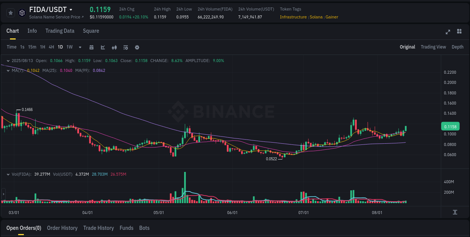Open the candlestick style icon
This screenshot has height=237, width=470.
tap(114, 47)
